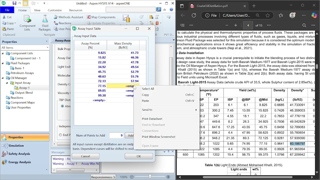Image resolution: width=320 pixels, height=180 pixels.
Task: Click Map Components in ribbon
Action: click(x=101, y=17)
